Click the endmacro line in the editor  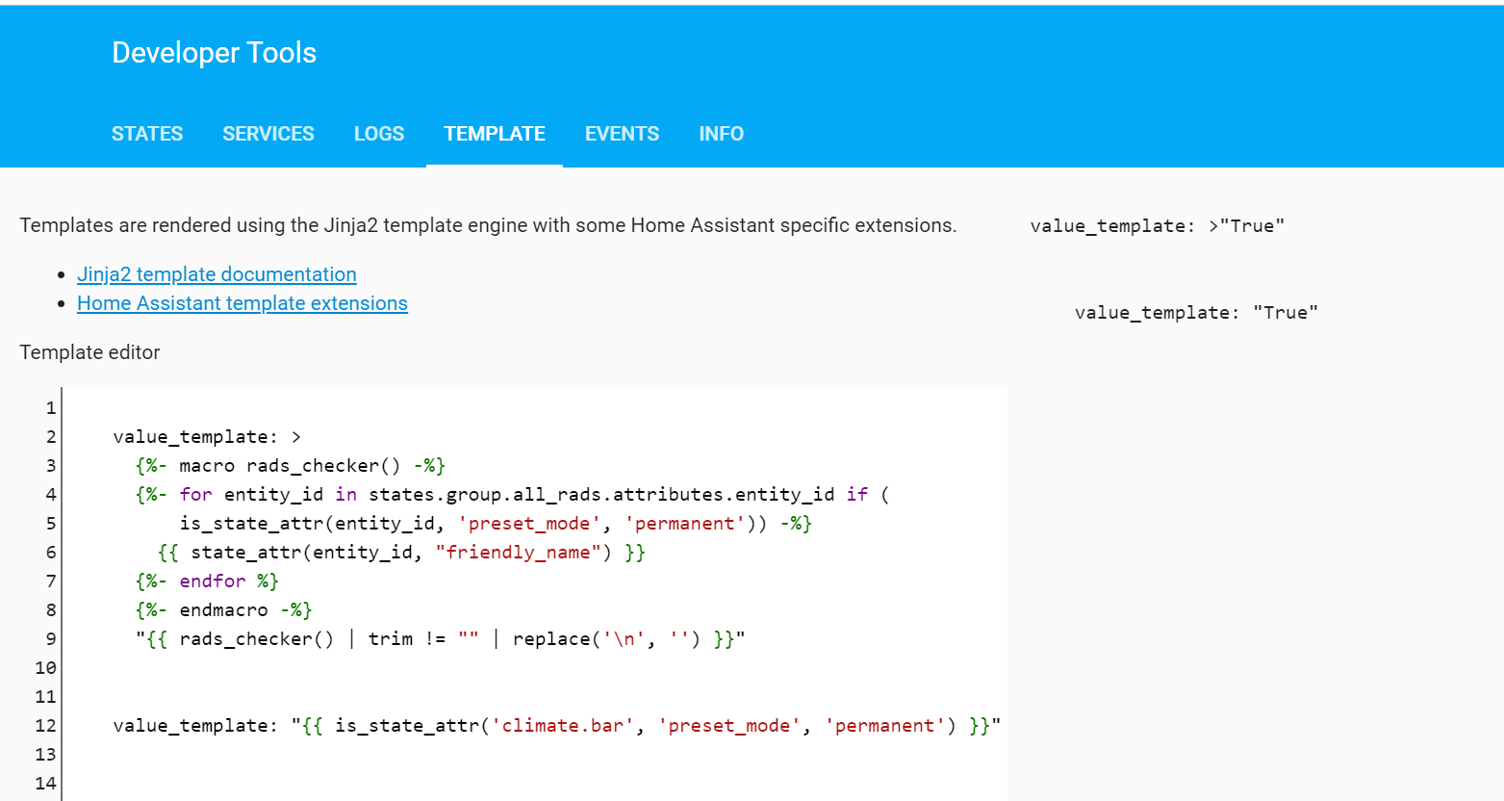[223, 610]
